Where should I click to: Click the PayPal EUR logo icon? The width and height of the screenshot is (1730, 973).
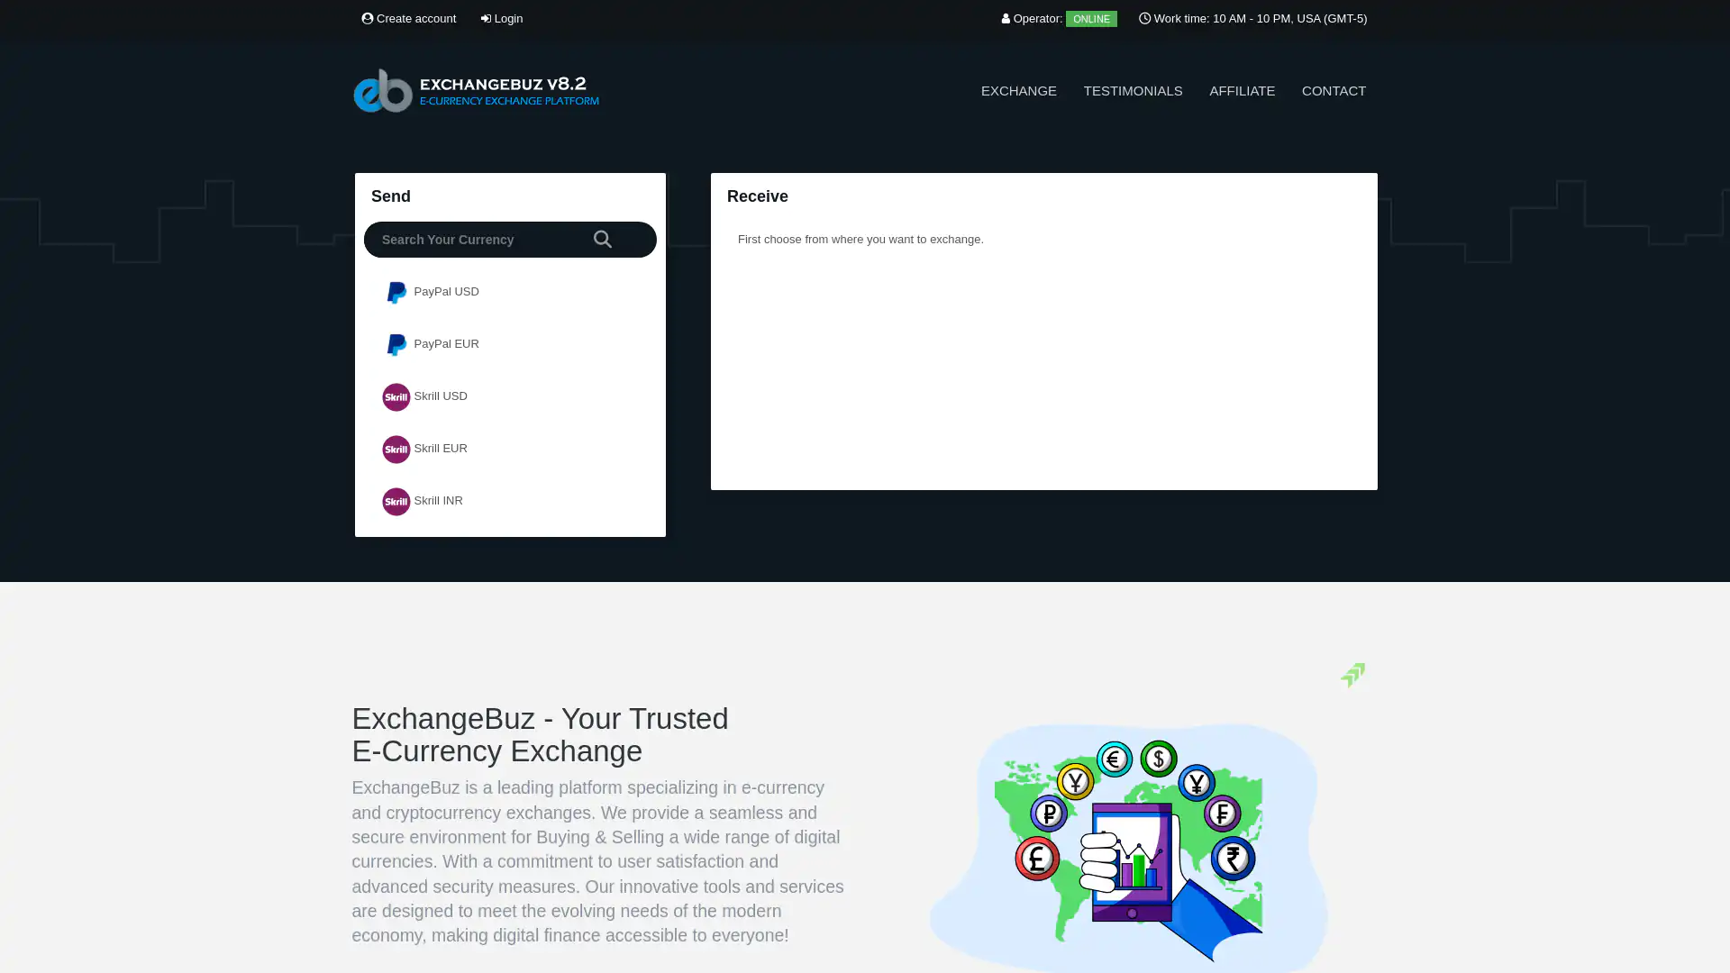point(396,345)
